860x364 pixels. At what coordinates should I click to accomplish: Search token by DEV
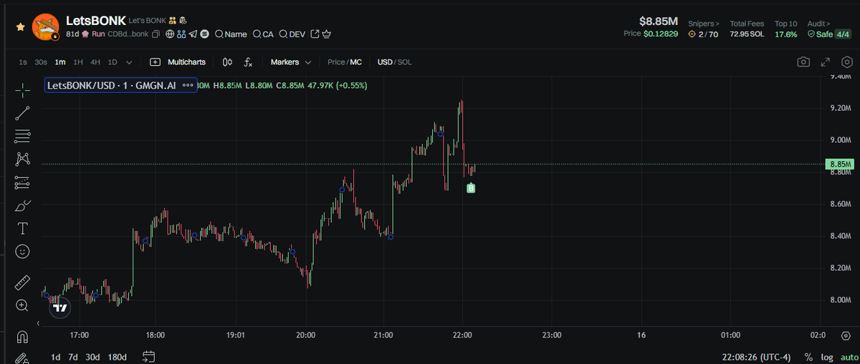[x=292, y=34]
